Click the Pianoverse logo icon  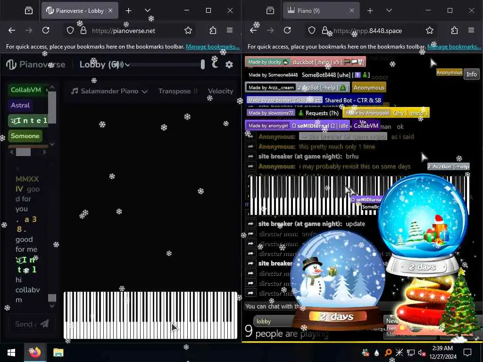[11, 64]
